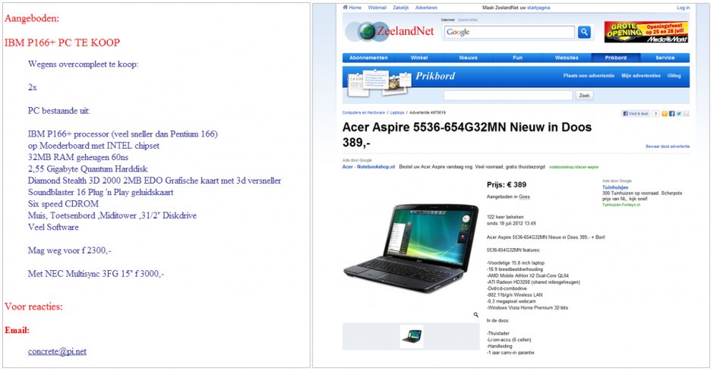Image resolution: width=714 pixels, height=371 pixels.
Task: Select the Nieuws navigation tab
Action: click(x=468, y=58)
